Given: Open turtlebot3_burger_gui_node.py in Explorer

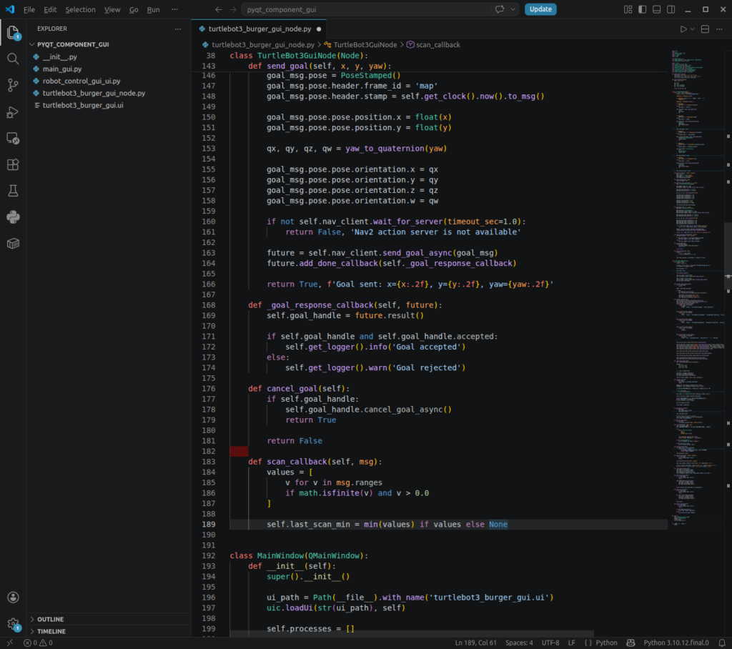Looking at the screenshot, I should point(109,93).
